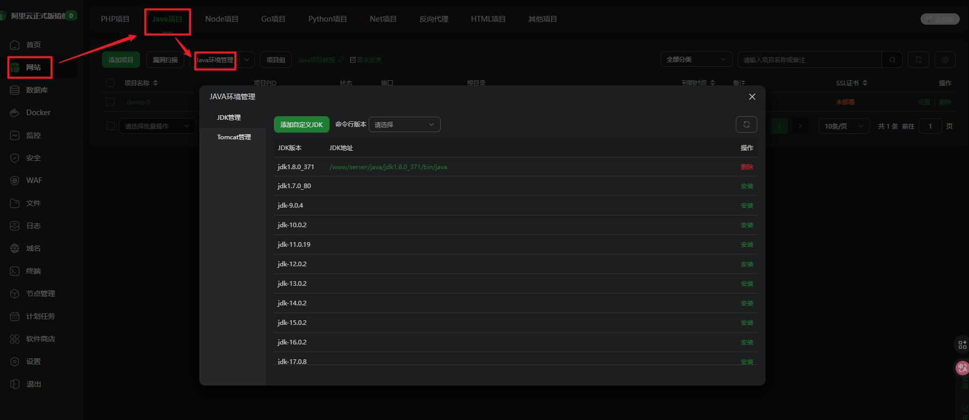The width and height of the screenshot is (969, 420).
Task: Click the project name search input field
Action: tap(809, 60)
